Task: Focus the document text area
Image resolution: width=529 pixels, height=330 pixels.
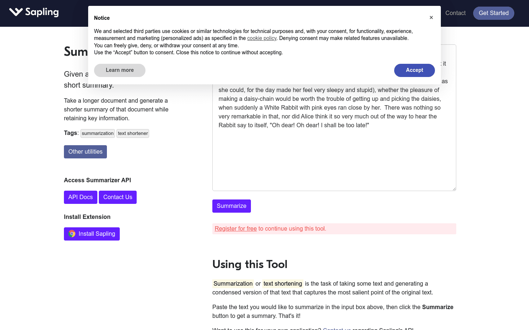Action: (x=334, y=158)
